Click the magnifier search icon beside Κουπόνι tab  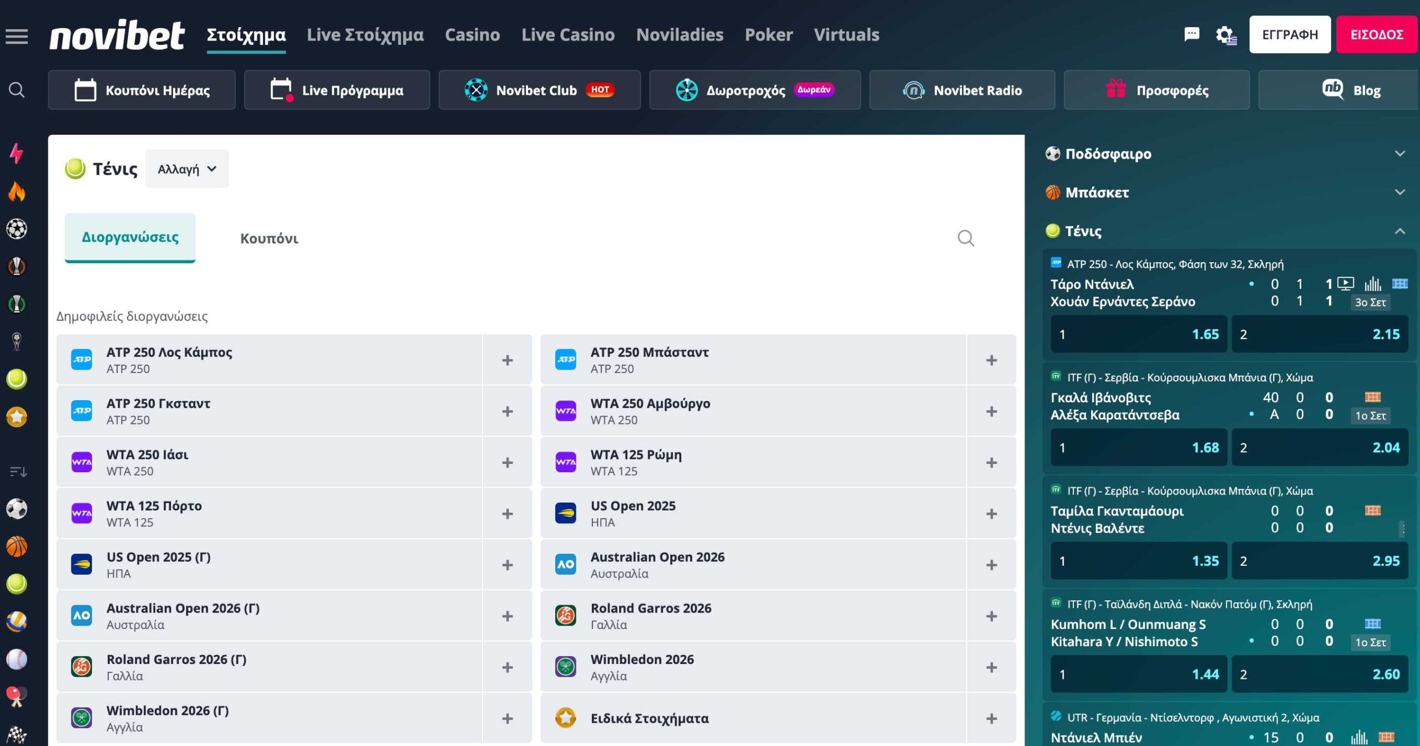(x=966, y=238)
